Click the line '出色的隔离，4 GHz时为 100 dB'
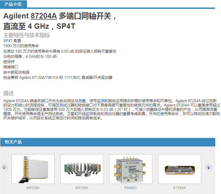 30,56
